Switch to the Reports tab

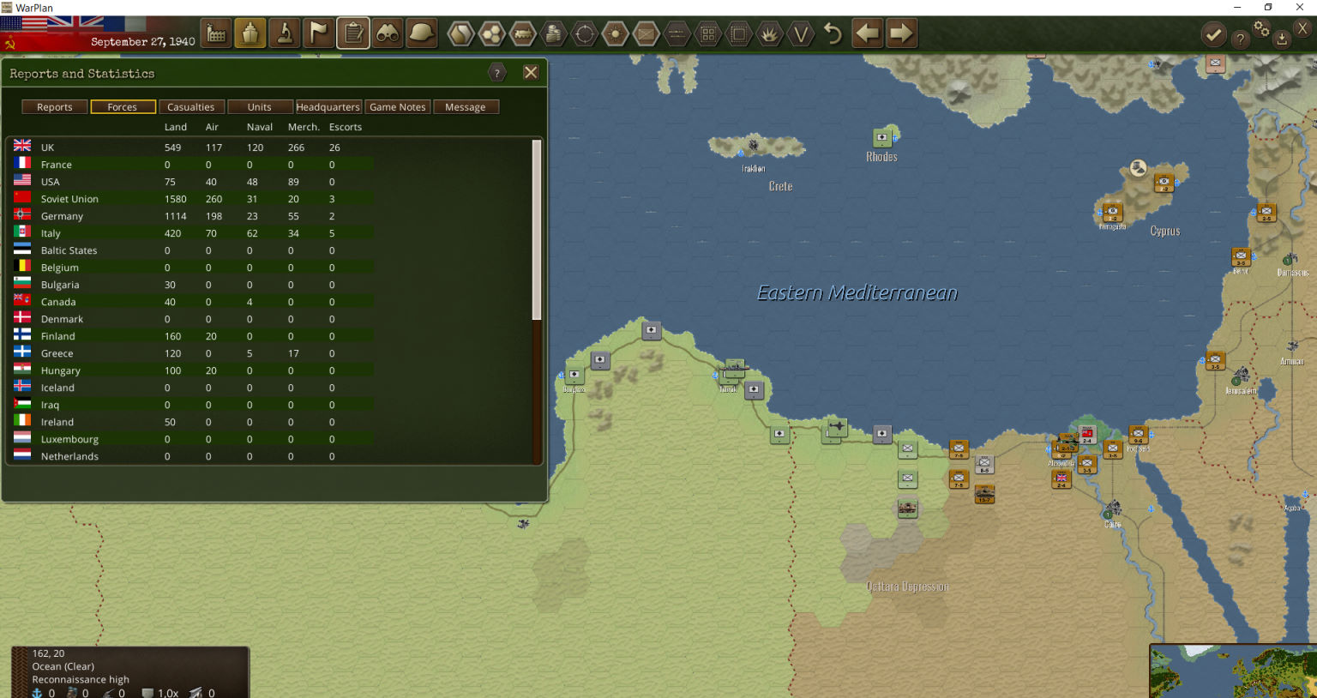coord(54,107)
